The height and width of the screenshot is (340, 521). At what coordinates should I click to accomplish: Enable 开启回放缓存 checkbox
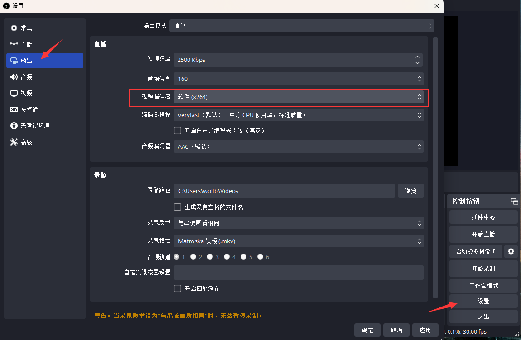pyautogui.click(x=178, y=288)
